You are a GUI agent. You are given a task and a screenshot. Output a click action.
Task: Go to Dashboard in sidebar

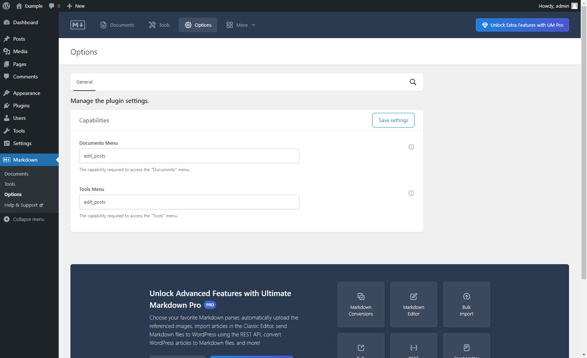[x=29, y=22]
